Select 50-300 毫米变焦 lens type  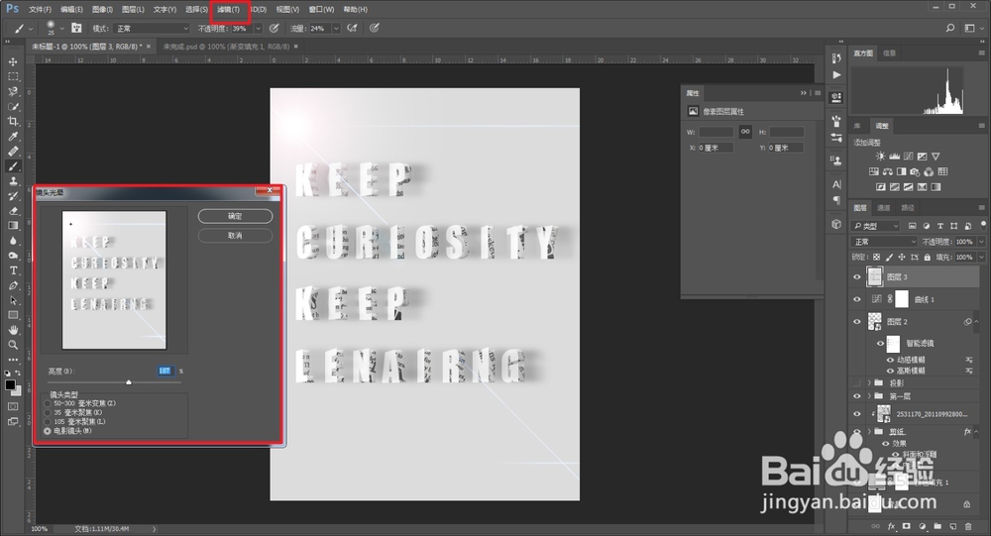(48, 403)
